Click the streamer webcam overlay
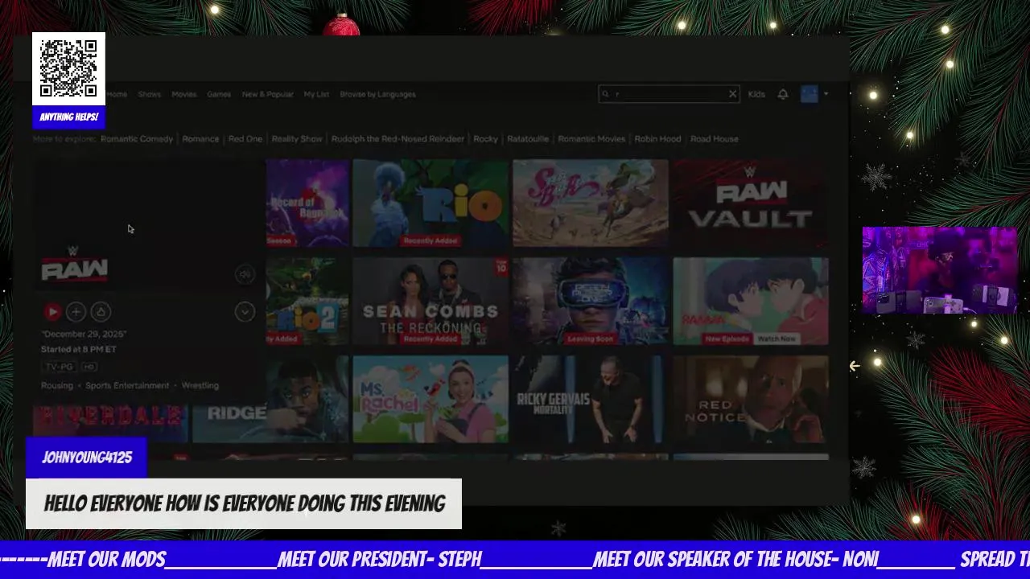1030x579 pixels. [x=940, y=270]
